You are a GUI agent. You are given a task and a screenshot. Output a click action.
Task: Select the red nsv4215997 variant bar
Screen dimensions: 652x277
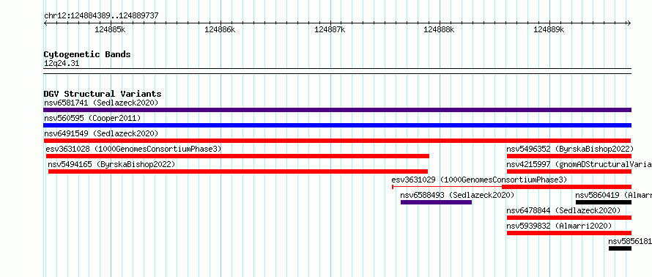pos(569,171)
